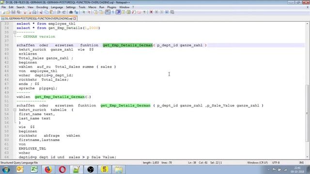The width and height of the screenshot is (310, 174).
Task: Click the Close All toolbar icon
Action: pos(30,12)
